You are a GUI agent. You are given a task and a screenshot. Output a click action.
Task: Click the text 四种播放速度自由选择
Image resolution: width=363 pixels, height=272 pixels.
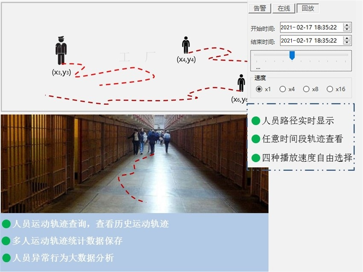[307, 158]
